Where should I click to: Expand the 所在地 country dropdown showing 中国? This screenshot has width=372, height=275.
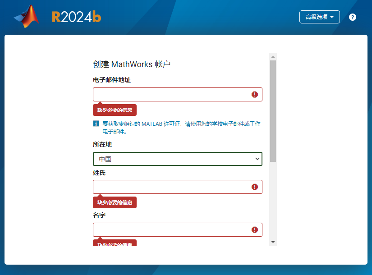click(178, 159)
